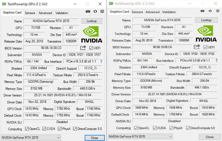Click Memory clock value 1938 MHz
The width and height of the screenshot is (222, 141).
click(176, 108)
